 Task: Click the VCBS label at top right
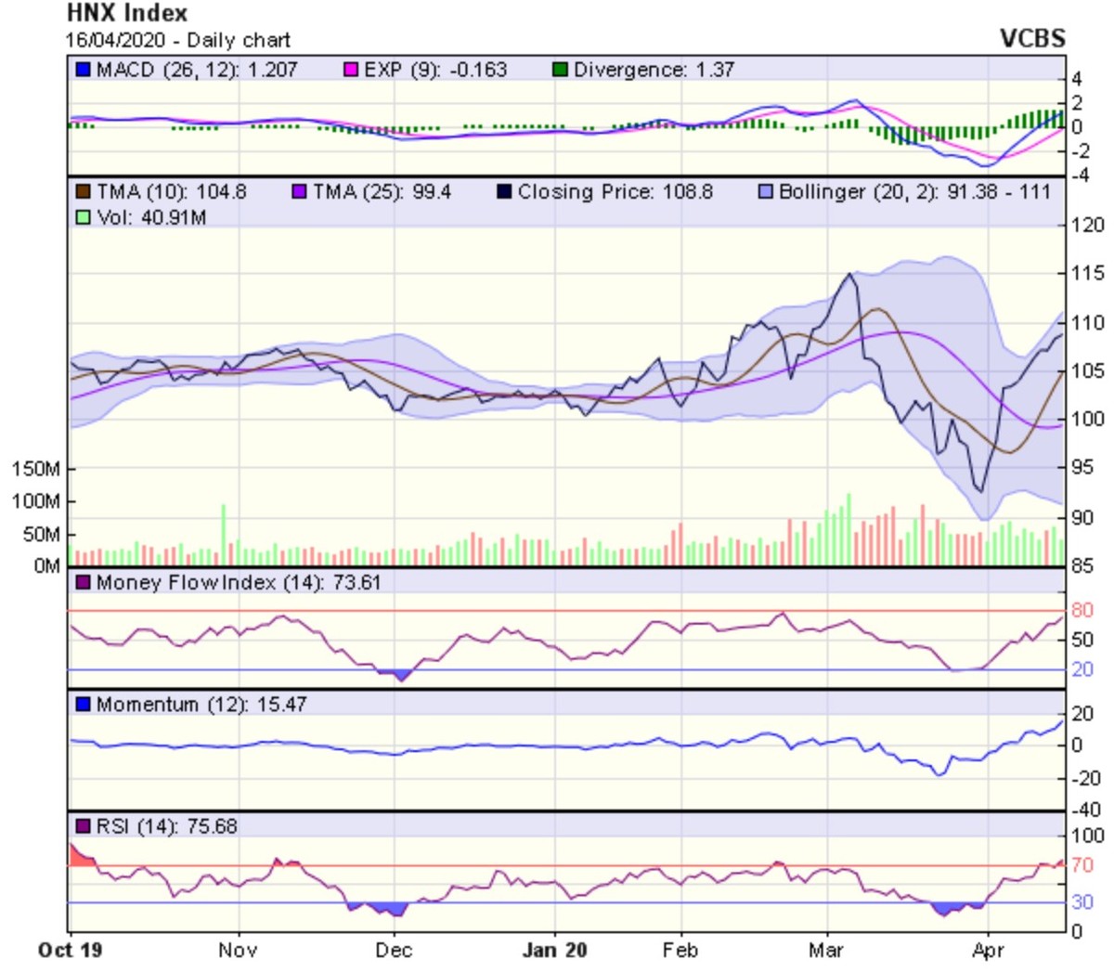[x=1031, y=39]
